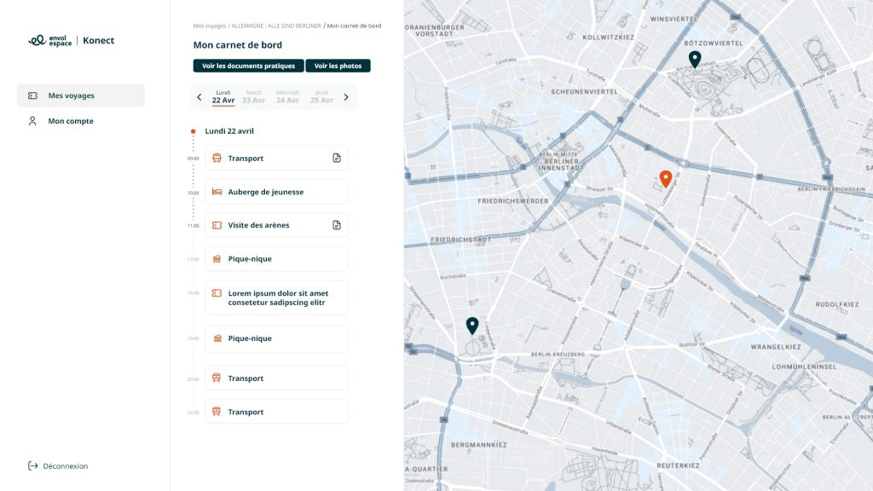Click Voir les photos button
The image size is (873, 491).
point(338,66)
